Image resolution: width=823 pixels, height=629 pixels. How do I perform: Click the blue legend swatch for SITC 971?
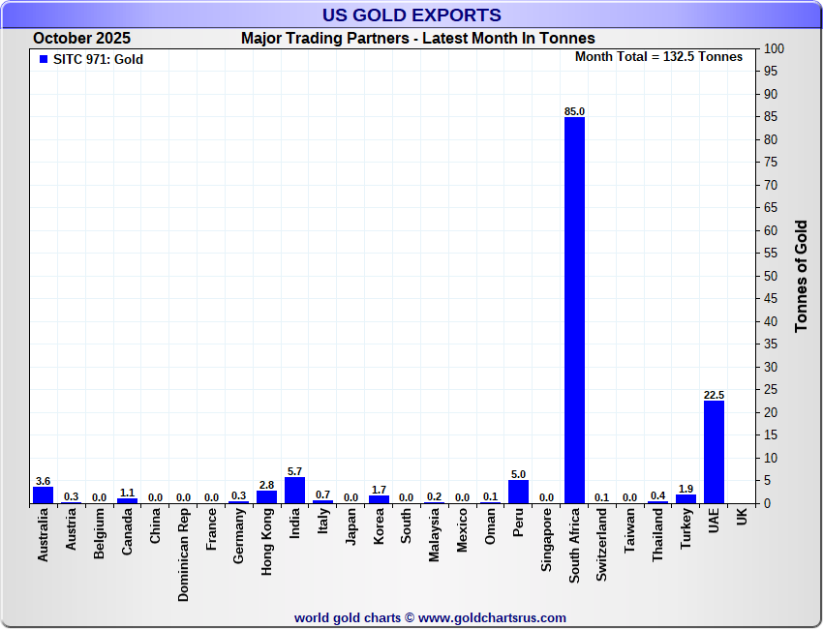click(x=44, y=59)
